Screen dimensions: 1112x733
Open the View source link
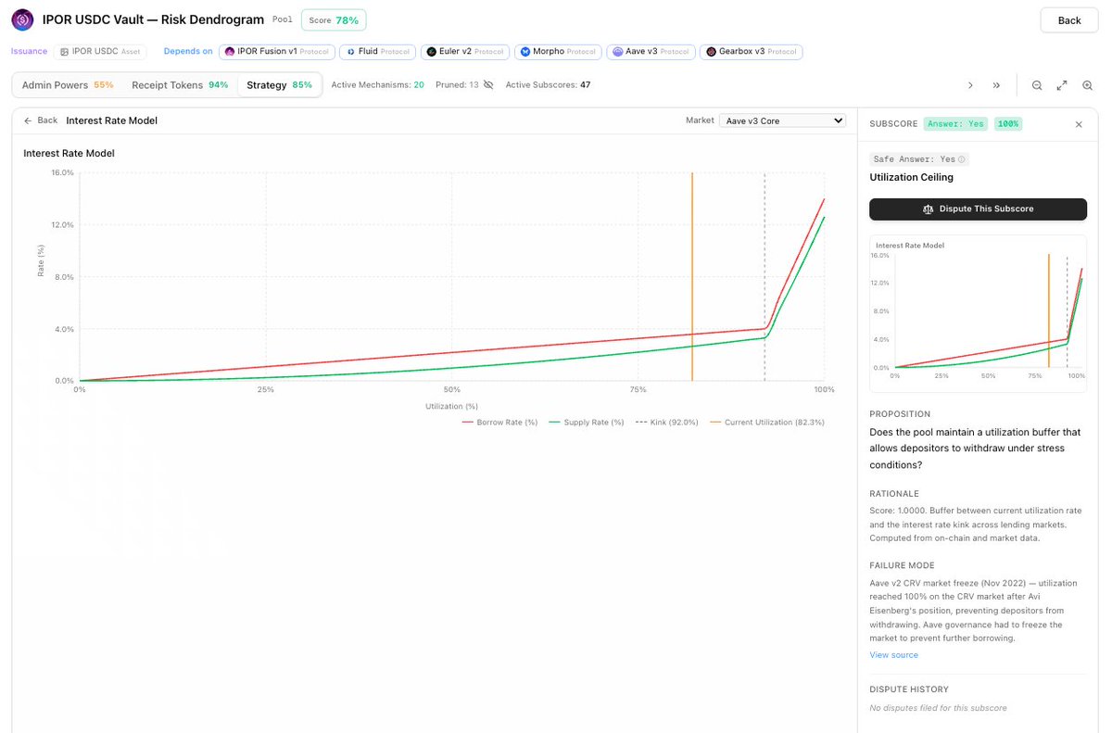coord(893,655)
